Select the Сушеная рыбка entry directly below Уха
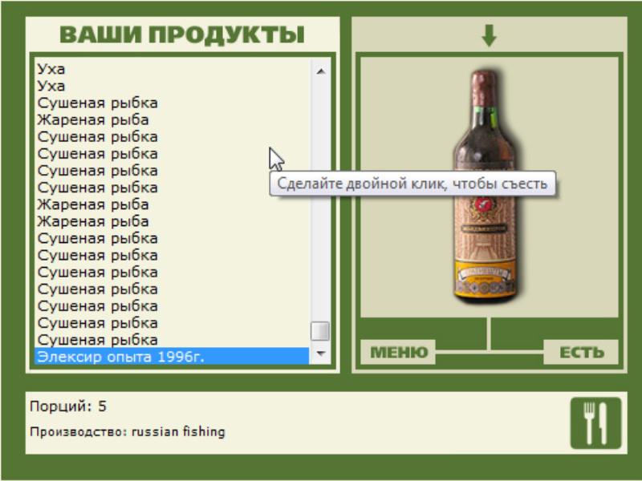Viewport: 642px width, 481px height. coord(172,103)
